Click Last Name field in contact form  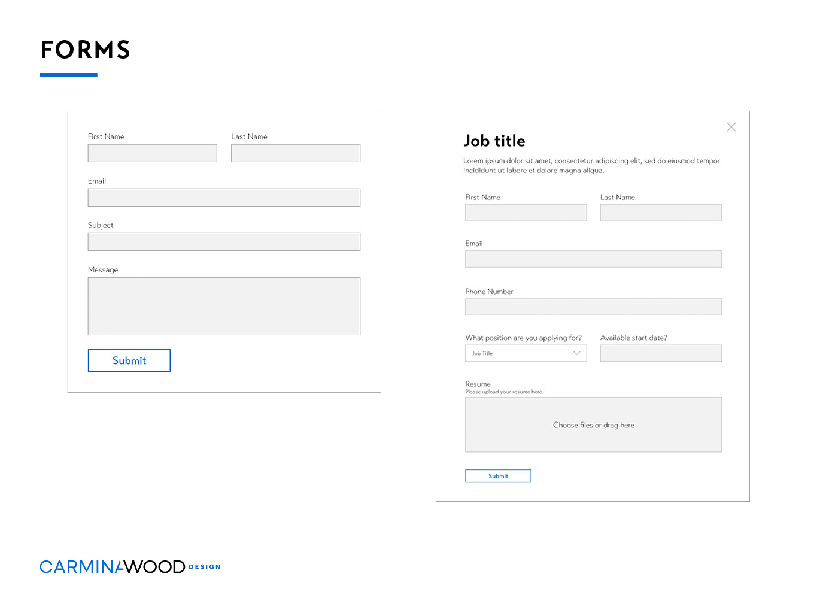[296, 153]
